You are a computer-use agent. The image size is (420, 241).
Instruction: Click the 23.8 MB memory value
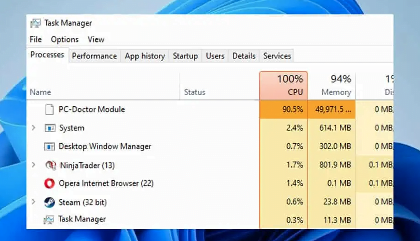pos(337,202)
